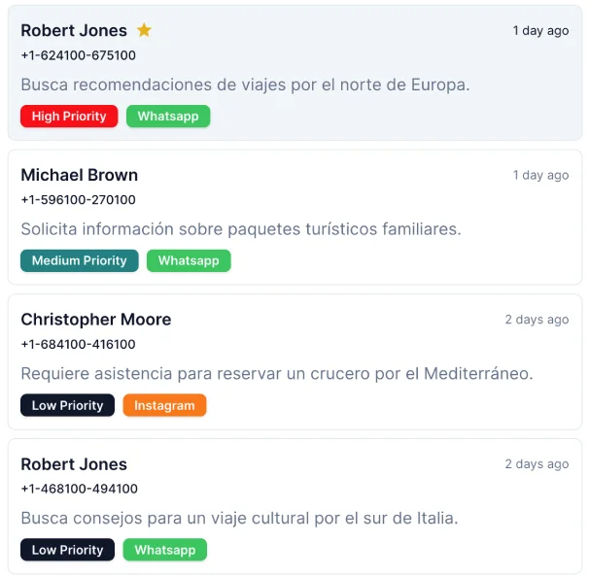The height and width of the screenshot is (578, 589).
Task: Click the orange Instagram tag
Action: 164,405
